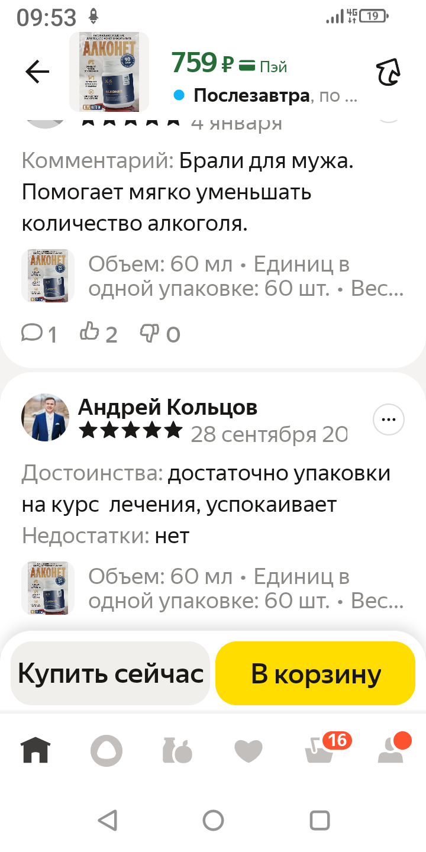Open comments on the first review
Image resolution: width=426 pixels, height=852 pixels.
click(39, 334)
